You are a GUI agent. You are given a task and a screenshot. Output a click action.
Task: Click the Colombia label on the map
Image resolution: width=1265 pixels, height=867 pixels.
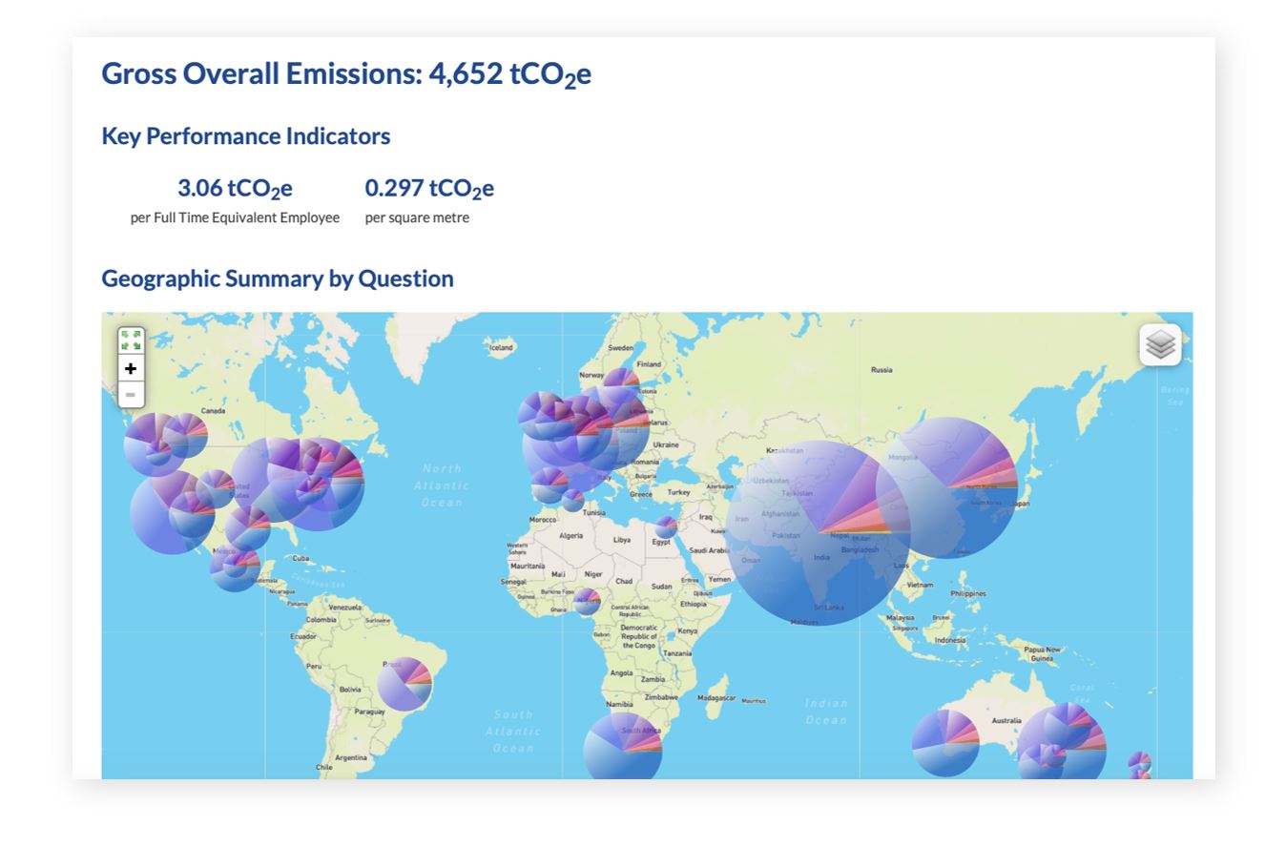[321, 619]
